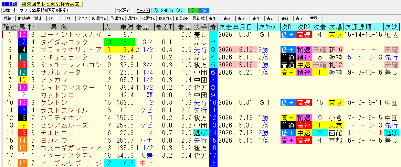Select horse ヒシアムルーズ

[64, 125]
